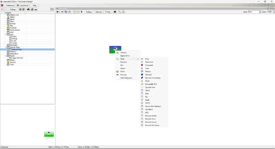Click the CSV export icon
The image size is (275, 149).
pos(36,9)
